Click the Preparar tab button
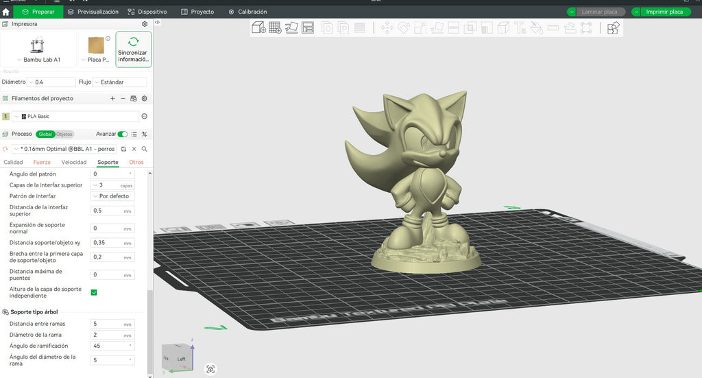The image size is (702, 378). tap(38, 12)
